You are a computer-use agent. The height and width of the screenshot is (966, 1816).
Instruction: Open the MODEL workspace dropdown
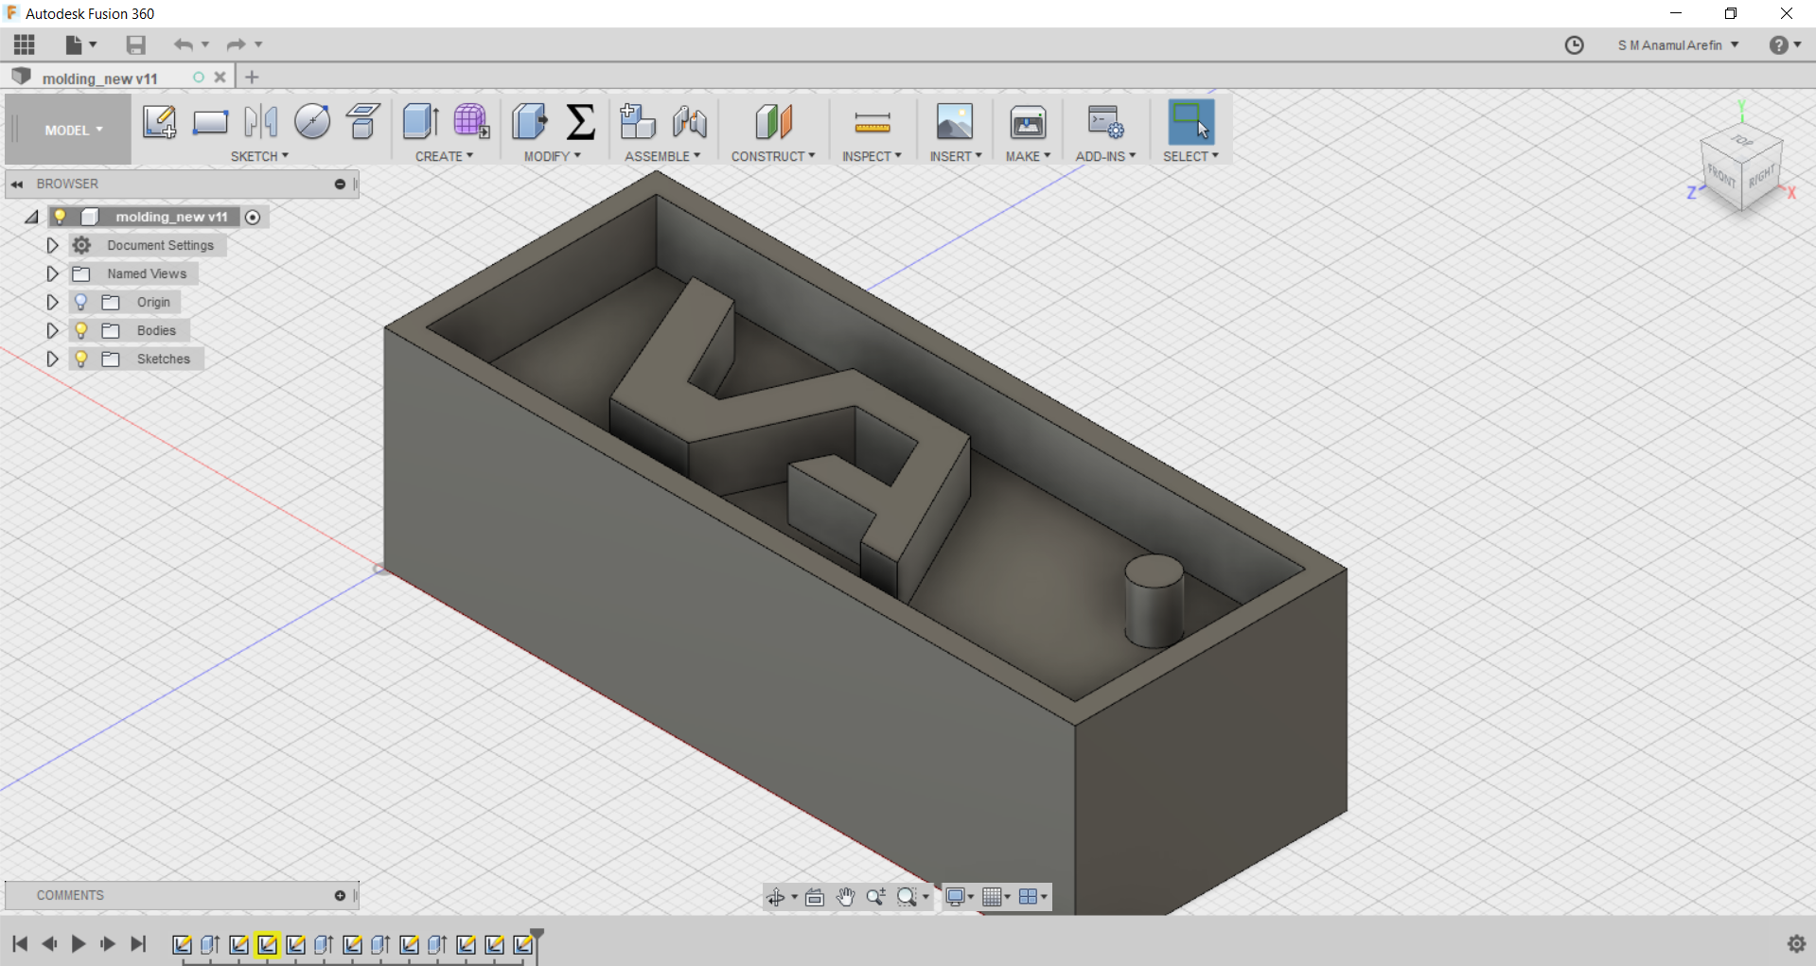pyautogui.click(x=74, y=130)
